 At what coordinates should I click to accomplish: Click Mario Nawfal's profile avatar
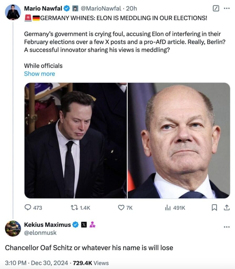coord(13,12)
